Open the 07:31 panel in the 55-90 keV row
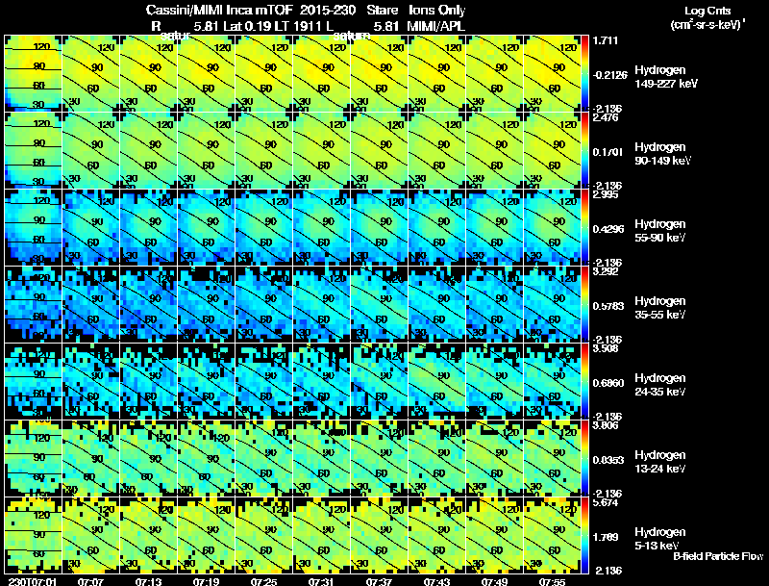Image resolution: width=769 pixels, height=586 pixels. pos(321,227)
